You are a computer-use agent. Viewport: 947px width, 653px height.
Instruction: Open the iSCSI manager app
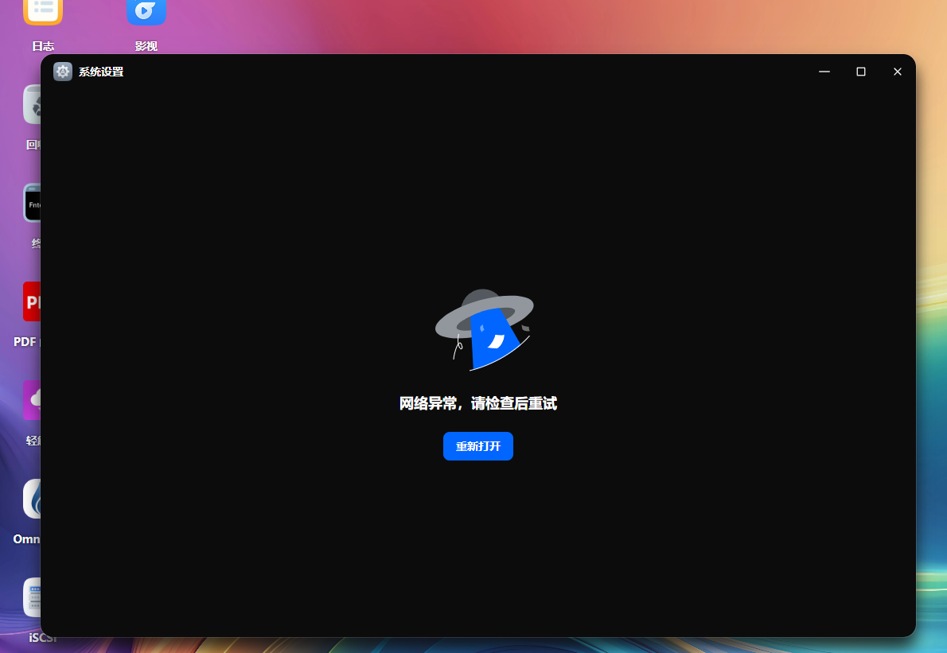click(x=32, y=597)
